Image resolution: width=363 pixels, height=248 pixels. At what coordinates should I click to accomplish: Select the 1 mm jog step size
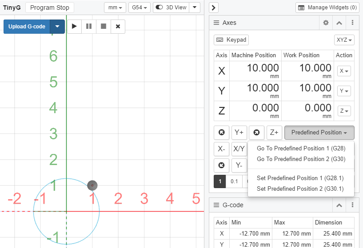click(x=220, y=181)
